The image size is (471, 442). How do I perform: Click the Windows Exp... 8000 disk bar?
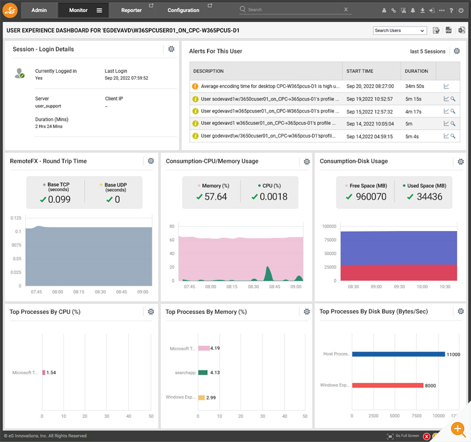click(x=387, y=385)
